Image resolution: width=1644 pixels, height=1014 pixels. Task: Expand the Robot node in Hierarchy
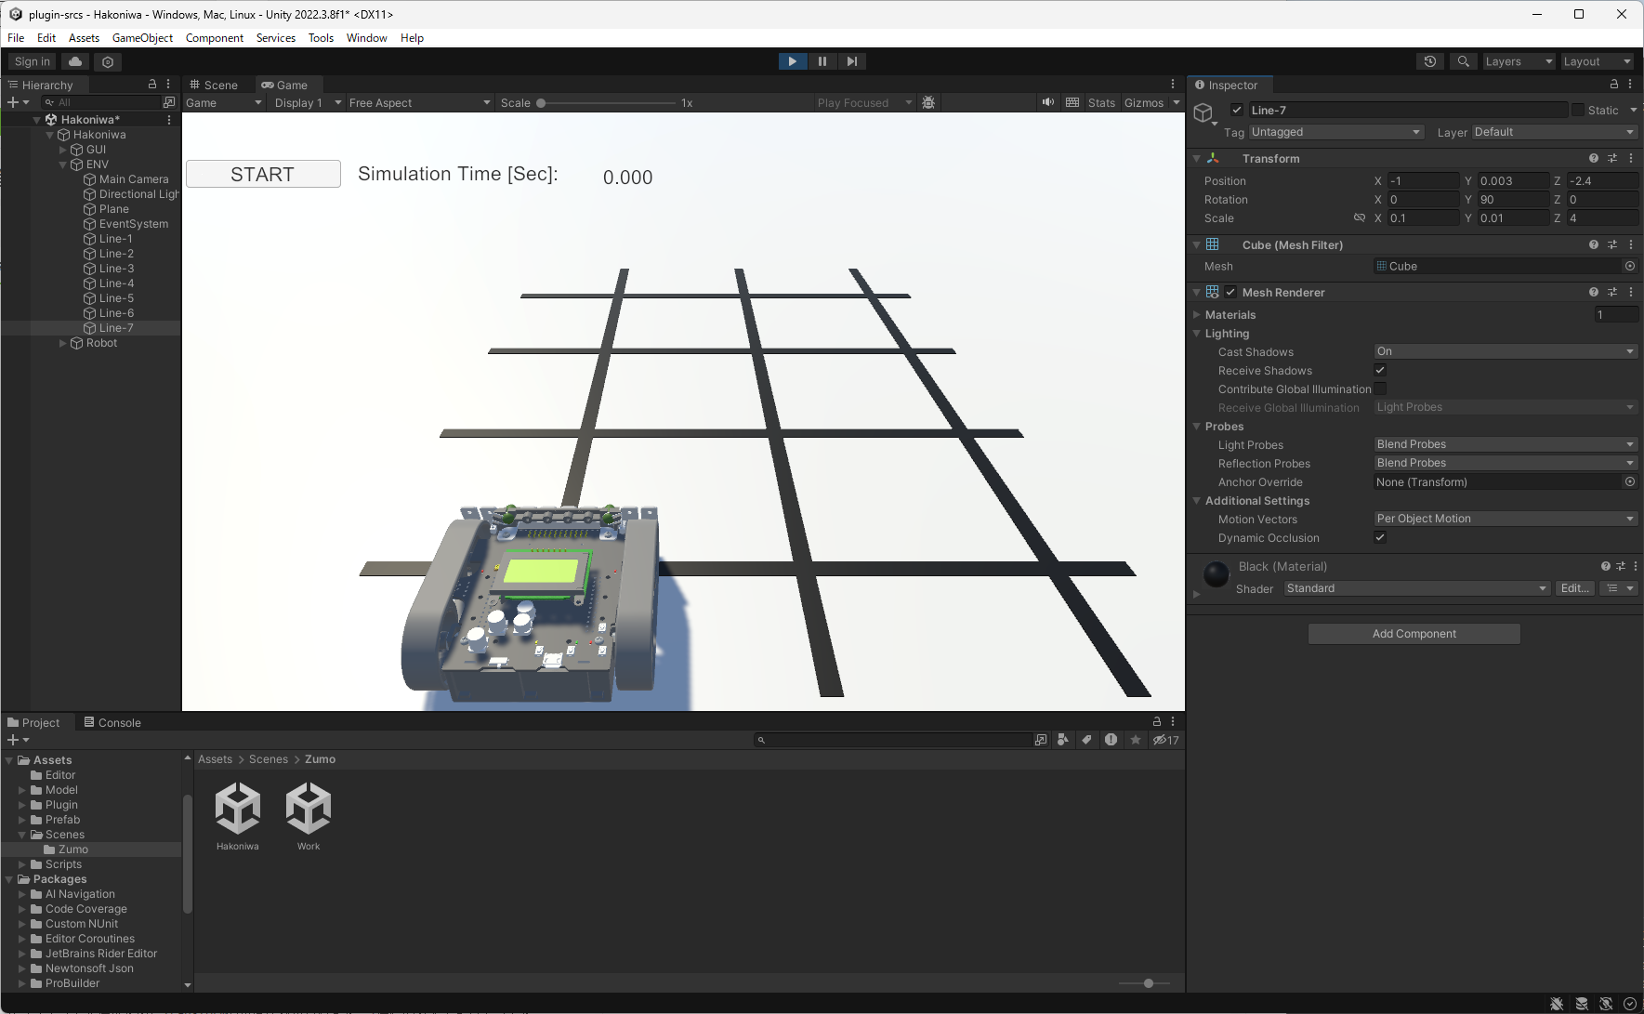(x=63, y=343)
